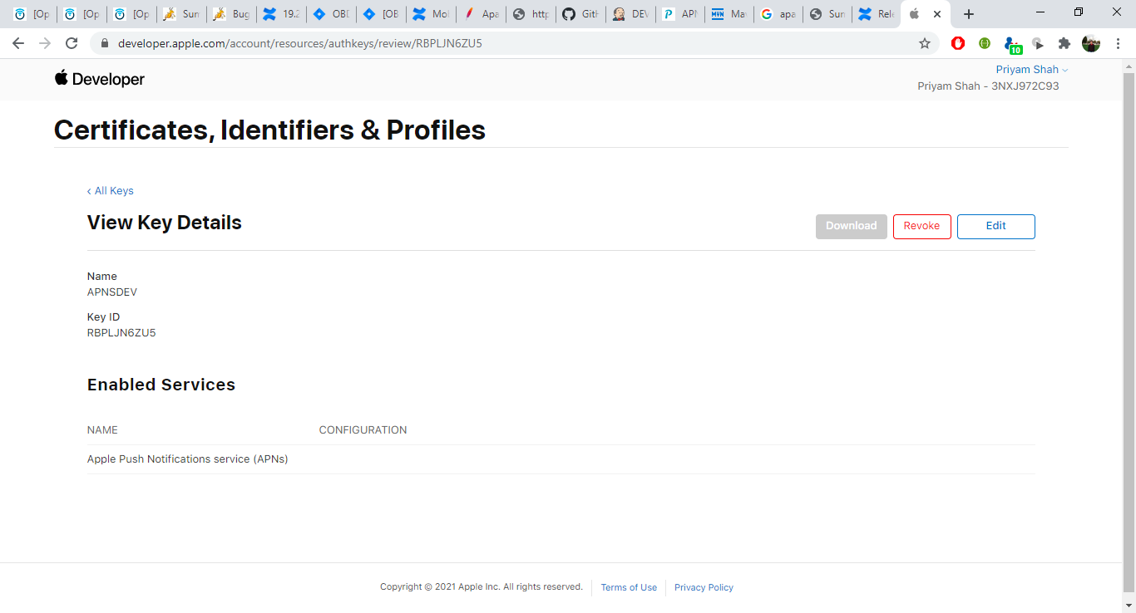
Task: Bookmark this page with the star icon
Action: [924, 43]
